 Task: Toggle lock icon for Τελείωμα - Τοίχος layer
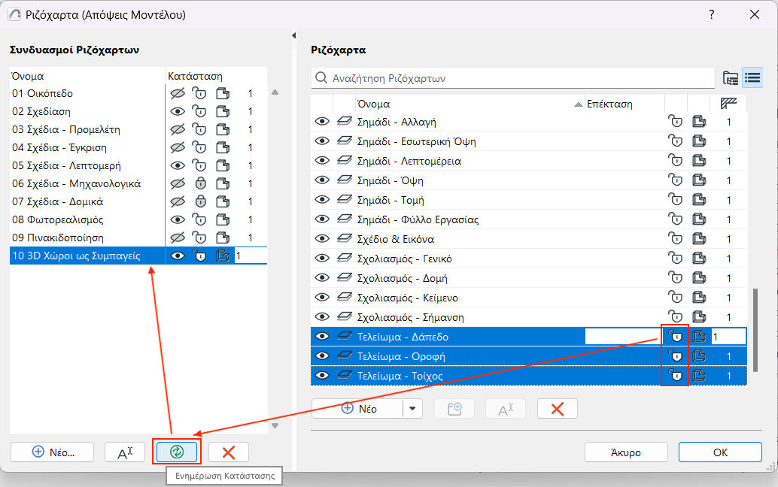click(675, 376)
